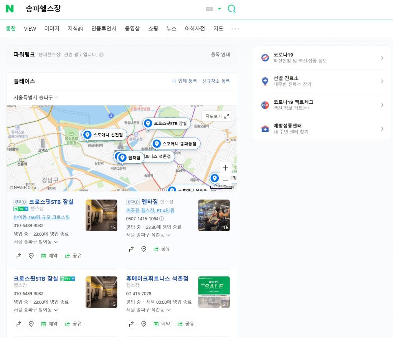This screenshot has width=393, height=338.
Task: Click the 파워링크 info icon
Action: 101,55
